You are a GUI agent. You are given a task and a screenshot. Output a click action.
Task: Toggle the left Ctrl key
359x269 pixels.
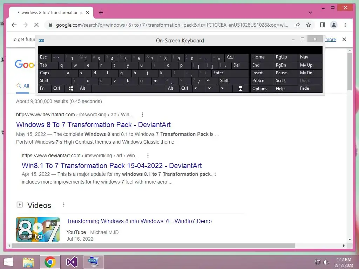(x=58, y=88)
